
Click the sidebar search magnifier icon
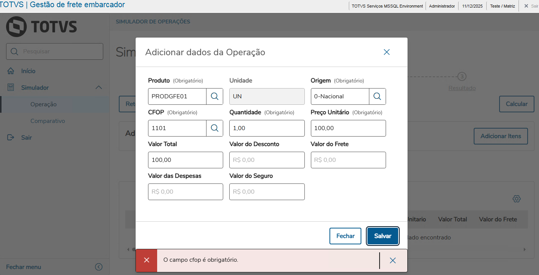(15, 51)
